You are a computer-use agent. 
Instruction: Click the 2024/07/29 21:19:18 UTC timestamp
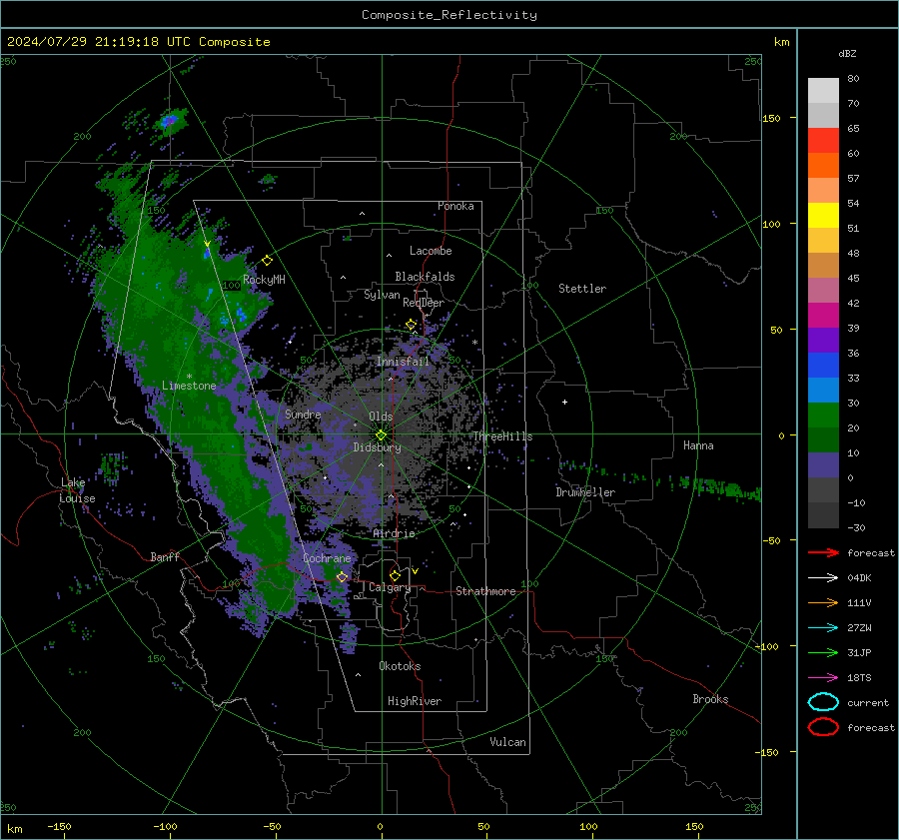(99, 42)
